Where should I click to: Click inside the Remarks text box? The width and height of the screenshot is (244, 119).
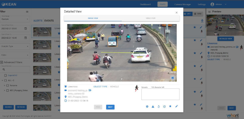tap(160, 94)
